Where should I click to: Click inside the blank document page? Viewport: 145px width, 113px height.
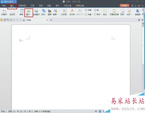pos(71,67)
